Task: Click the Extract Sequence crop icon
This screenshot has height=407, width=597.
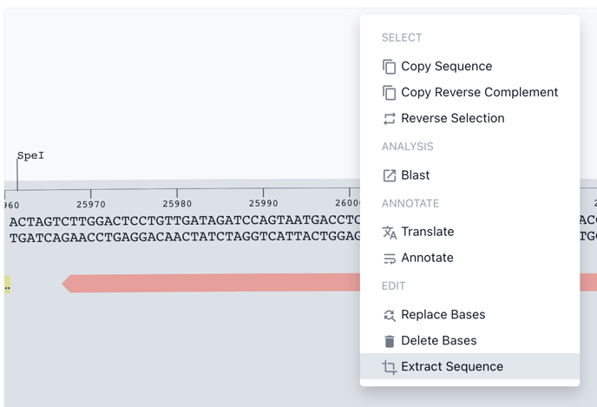Action: 389,367
